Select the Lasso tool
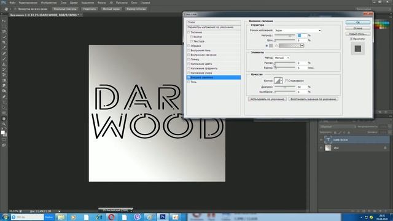Image resolution: width=393 pixels, height=221 pixels. pyautogui.click(x=4, y=32)
